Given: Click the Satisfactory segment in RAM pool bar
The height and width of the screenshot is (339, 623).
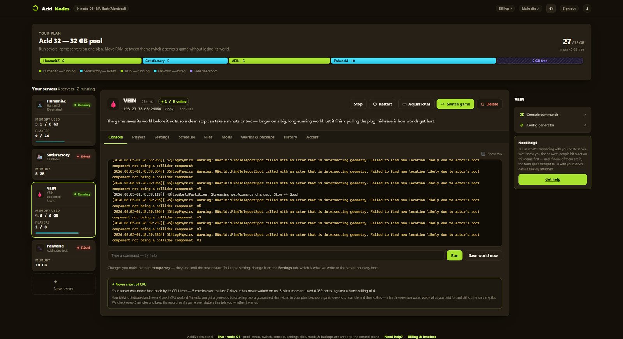Looking at the screenshot, I should [x=185, y=61].
